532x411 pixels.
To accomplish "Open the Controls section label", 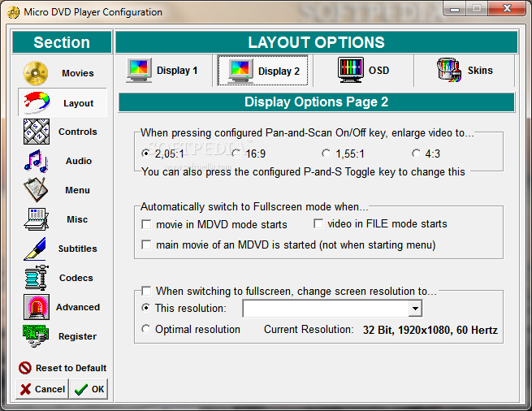I will point(78,132).
